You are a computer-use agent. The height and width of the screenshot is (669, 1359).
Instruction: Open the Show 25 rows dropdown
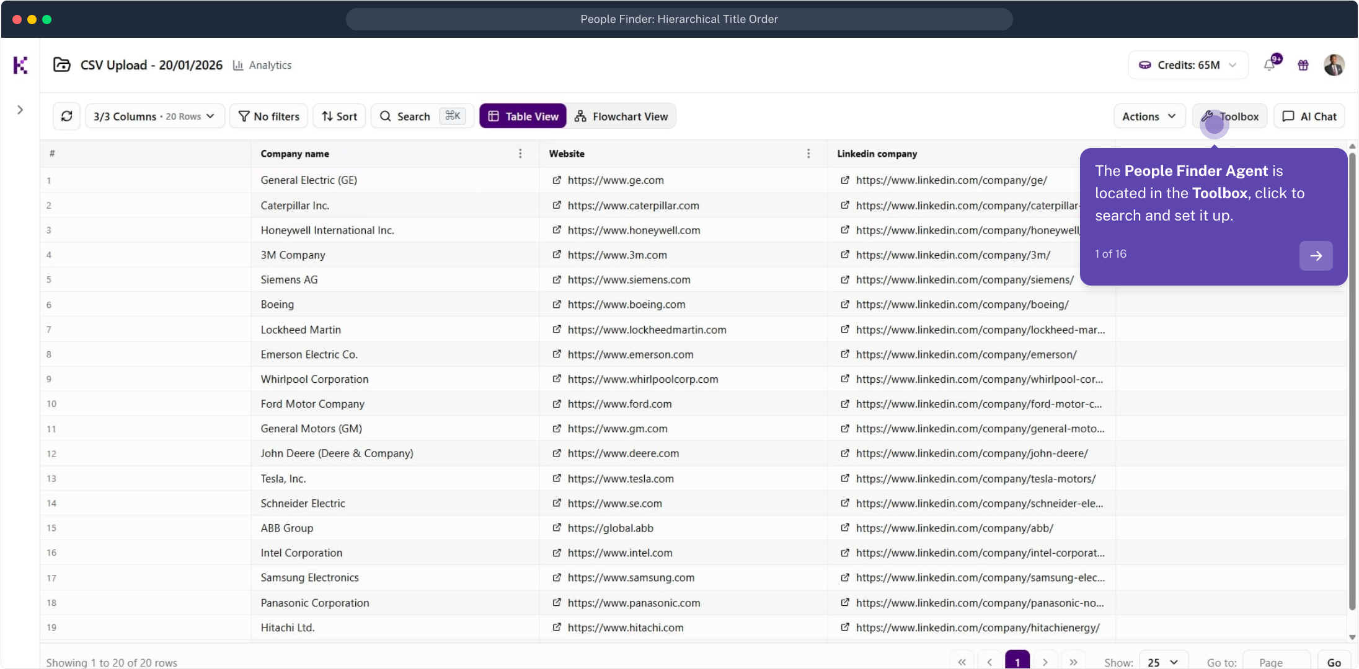coord(1163,662)
